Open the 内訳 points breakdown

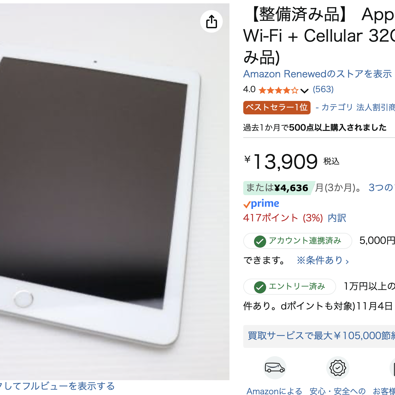[x=337, y=218]
